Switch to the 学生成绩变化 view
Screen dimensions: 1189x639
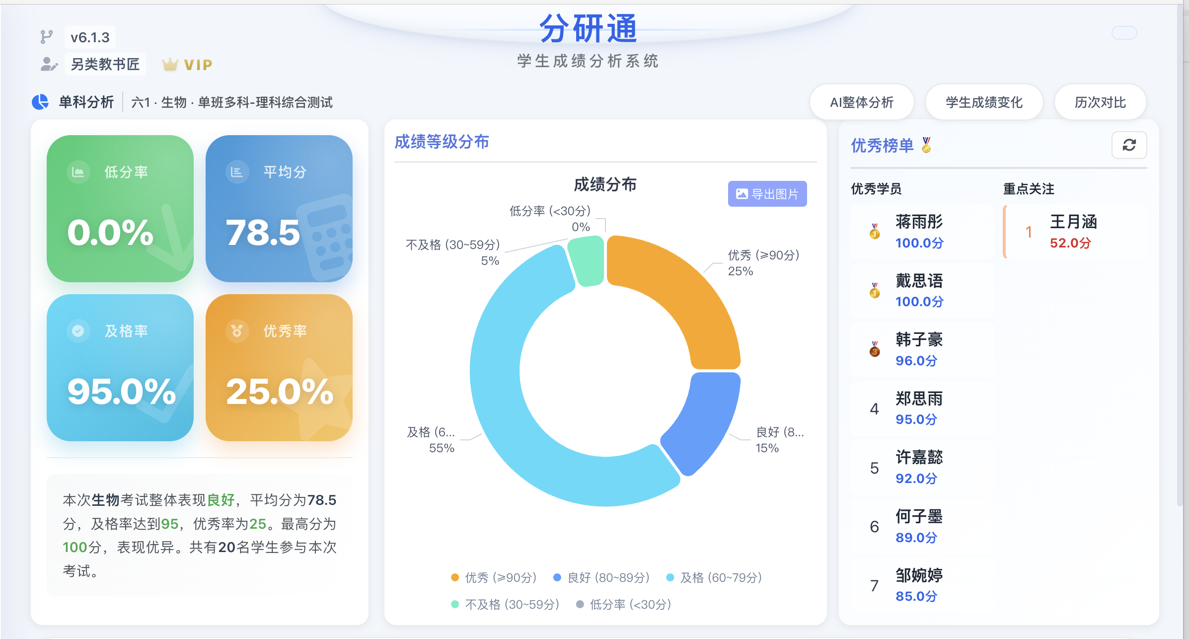(983, 102)
